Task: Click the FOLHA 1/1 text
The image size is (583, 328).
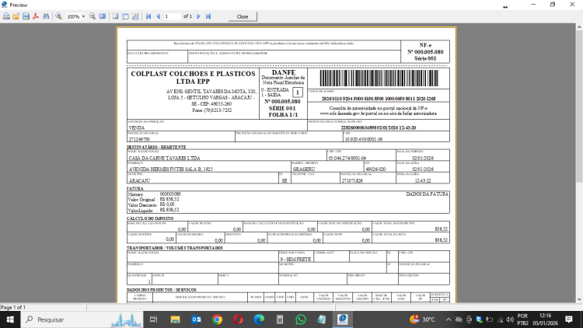Action: click(x=283, y=115)
